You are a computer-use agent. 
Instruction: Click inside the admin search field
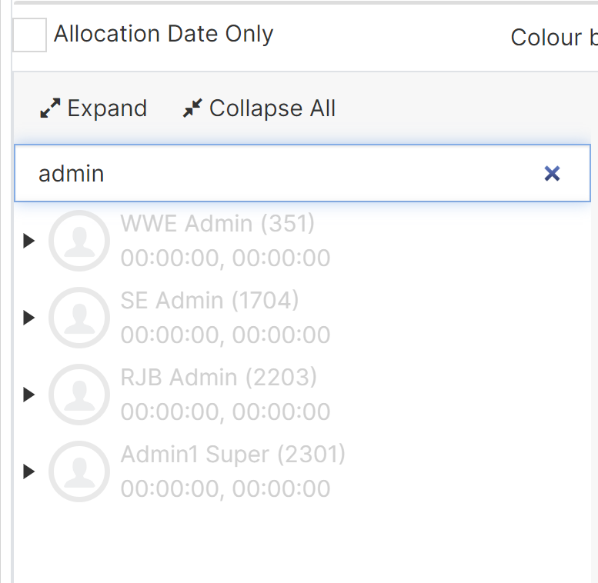(277, 174)
